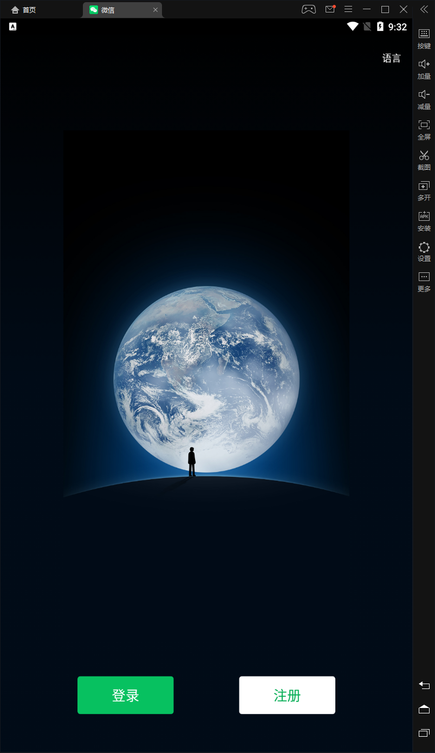Open the emulator hamburger menu
Image resolution: width=435 pixels, height=753 pixels.
click(x=348, y=9)
